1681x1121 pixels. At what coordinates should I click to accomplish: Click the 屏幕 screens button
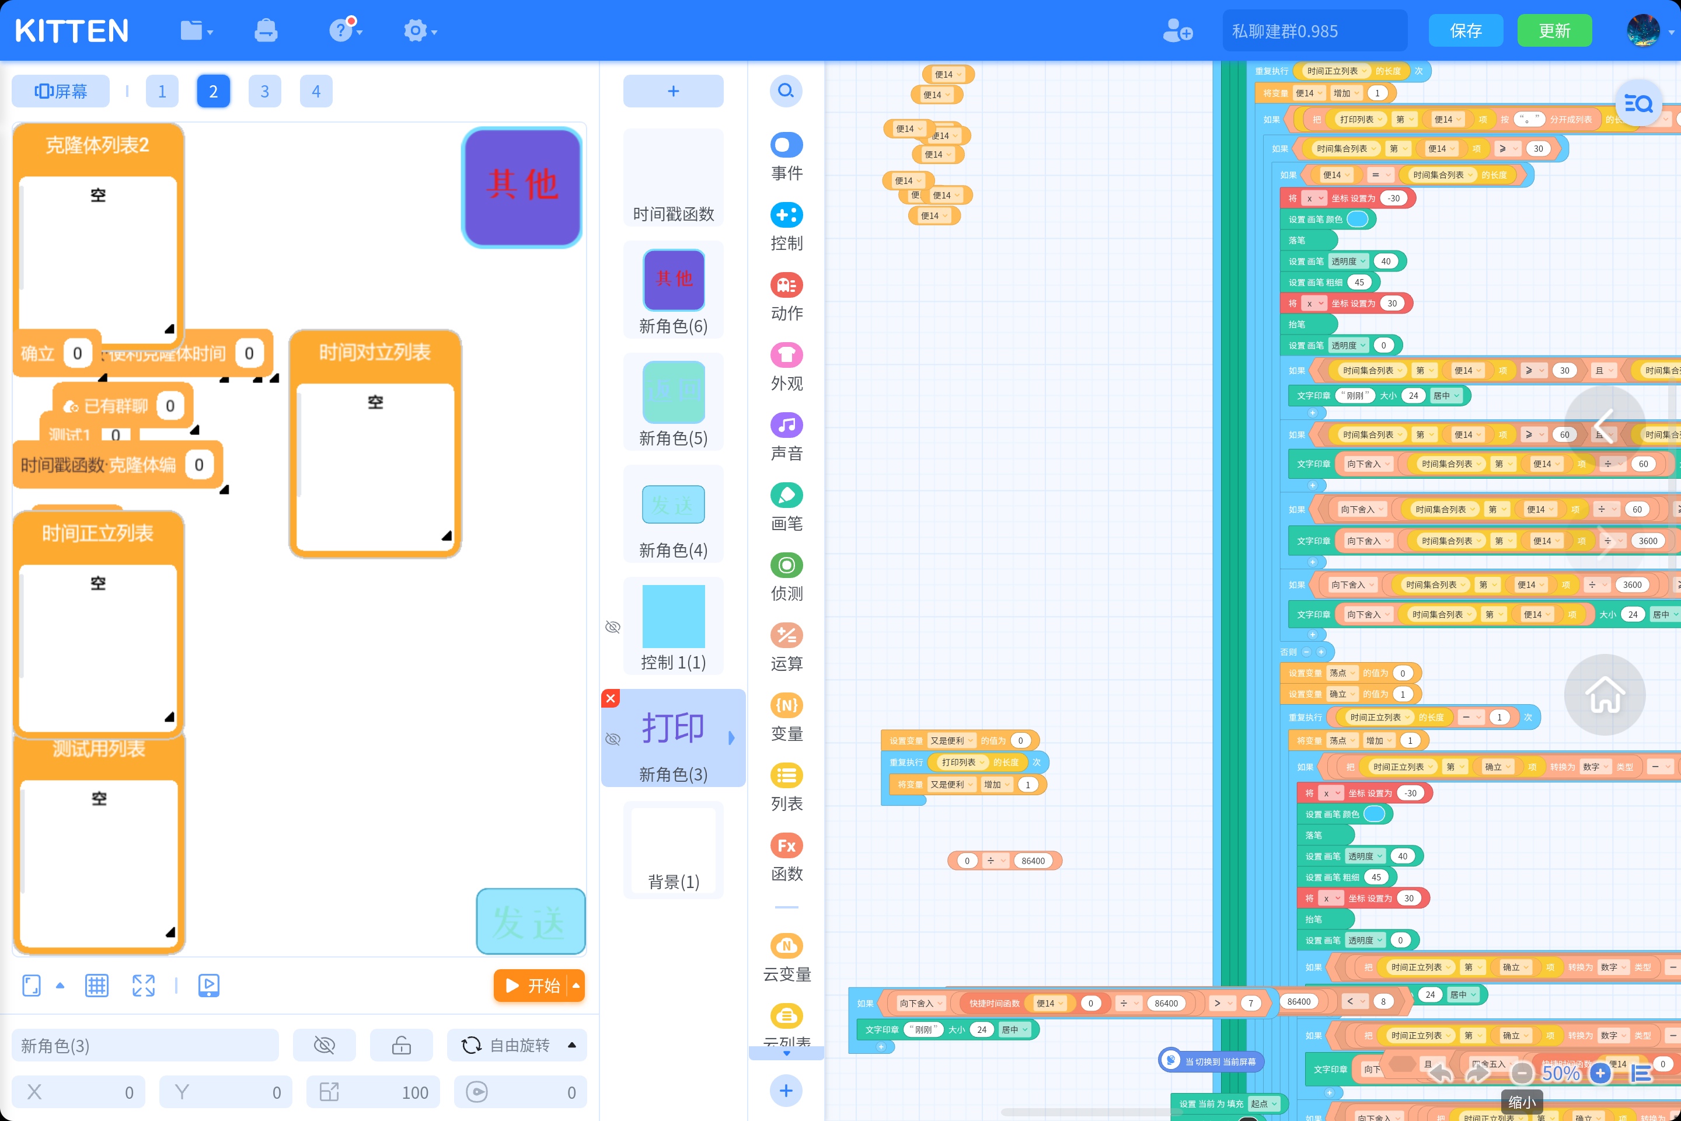pyautogui.click(x=61, y=91)
